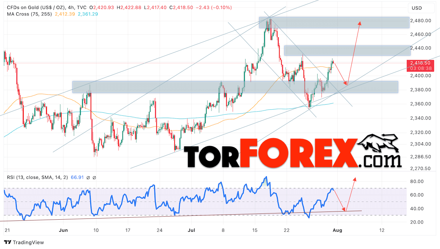Click the date label 17 on the time axis
Image resolution: width=440 pixels, height=249 pixels.
pos(128,230)
